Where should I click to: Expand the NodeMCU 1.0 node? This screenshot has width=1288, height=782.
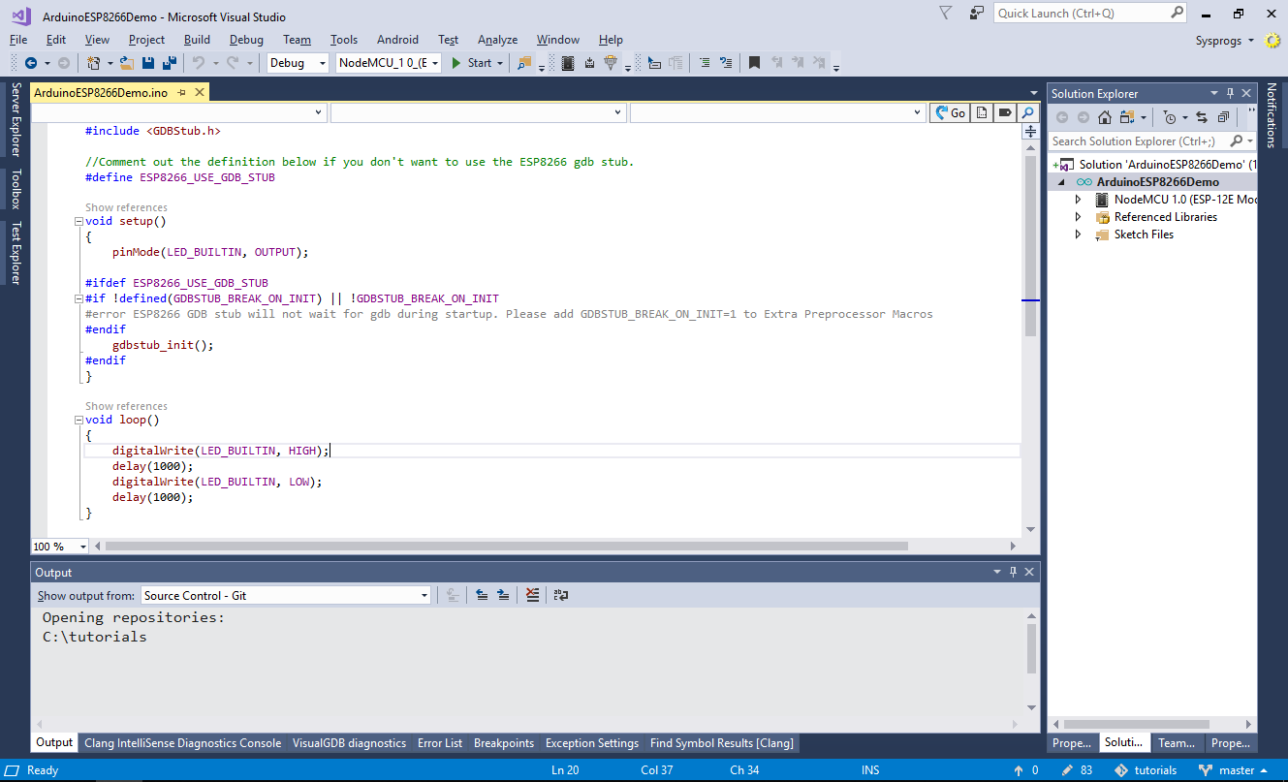1078,200
